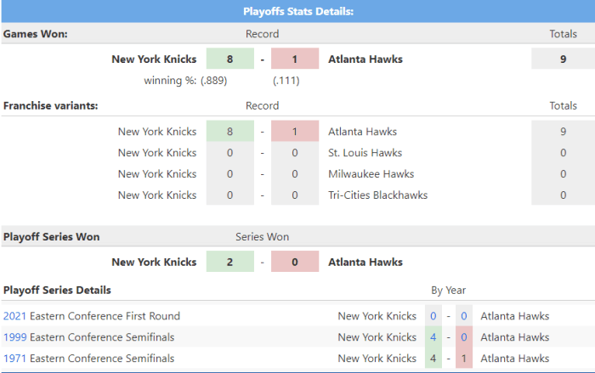
Task: Click the Hawks .111 winning percentage
Action: point(286,81)
